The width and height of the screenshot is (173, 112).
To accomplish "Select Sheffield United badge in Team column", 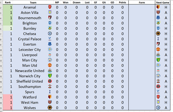I will click(50, 81).
